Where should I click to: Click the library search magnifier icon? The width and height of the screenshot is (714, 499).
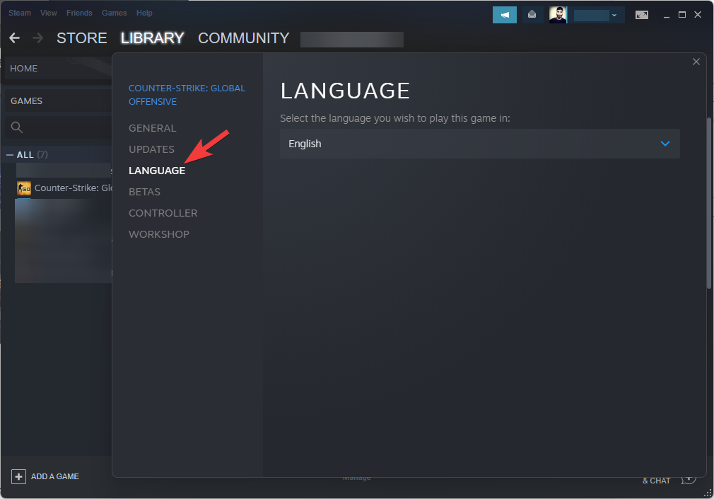click(17, 127)
